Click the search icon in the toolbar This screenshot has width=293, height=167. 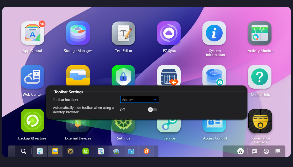24,151
